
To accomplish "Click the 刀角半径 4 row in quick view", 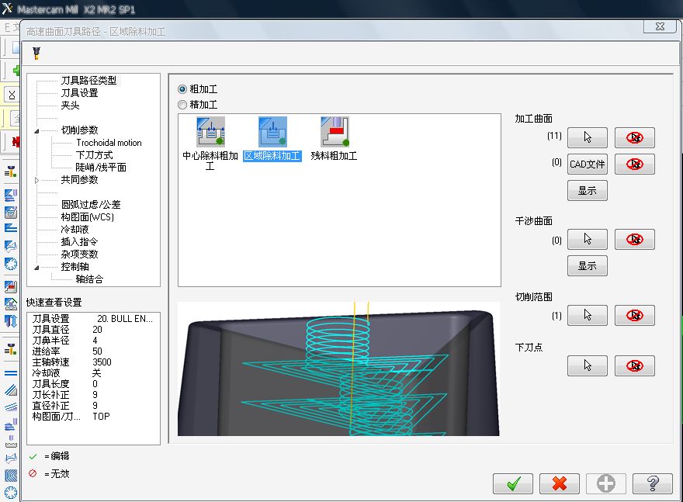I will click(x=65, y=341).
